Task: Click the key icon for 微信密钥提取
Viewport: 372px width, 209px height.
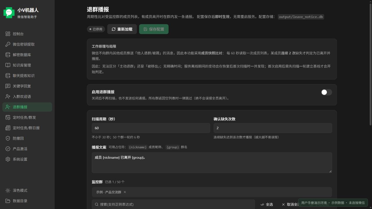Action: tap(8, 44)
